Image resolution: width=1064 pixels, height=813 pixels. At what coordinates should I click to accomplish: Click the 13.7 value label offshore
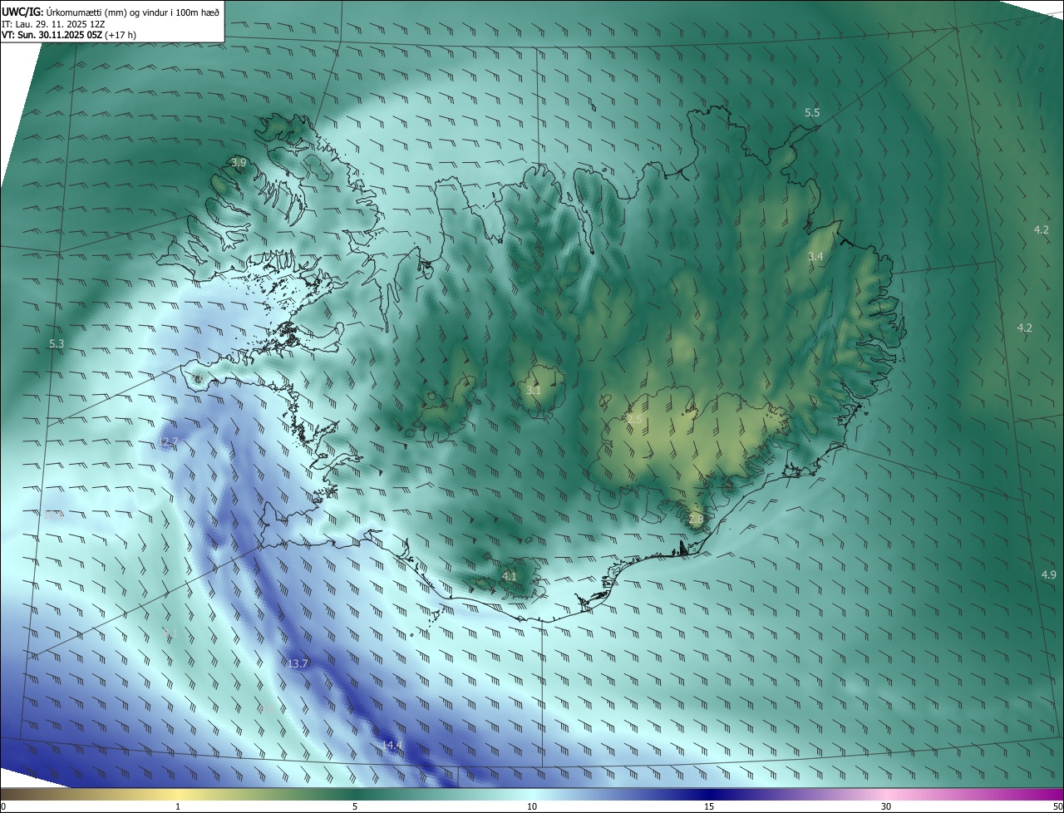298,663
